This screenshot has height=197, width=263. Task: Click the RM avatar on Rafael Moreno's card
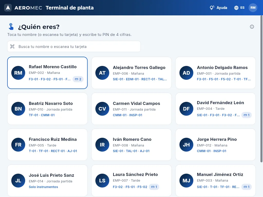(18, 73)
